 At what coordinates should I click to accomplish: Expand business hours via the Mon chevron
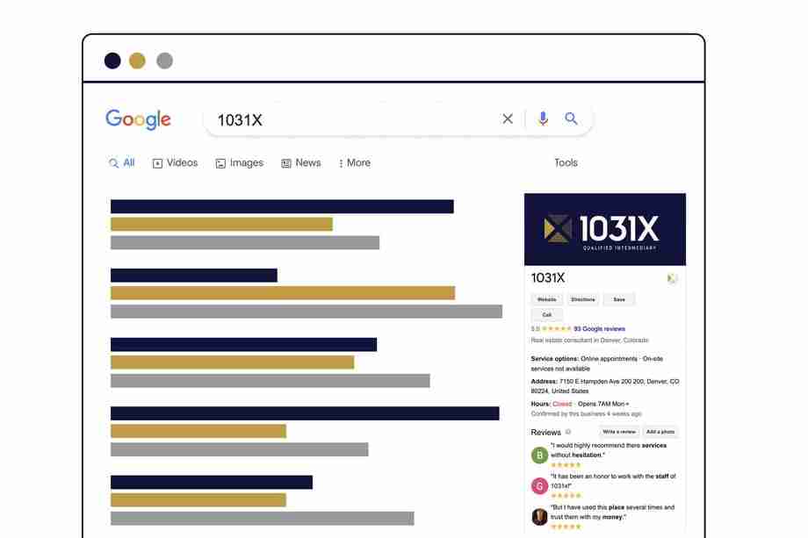pos(627,404)
